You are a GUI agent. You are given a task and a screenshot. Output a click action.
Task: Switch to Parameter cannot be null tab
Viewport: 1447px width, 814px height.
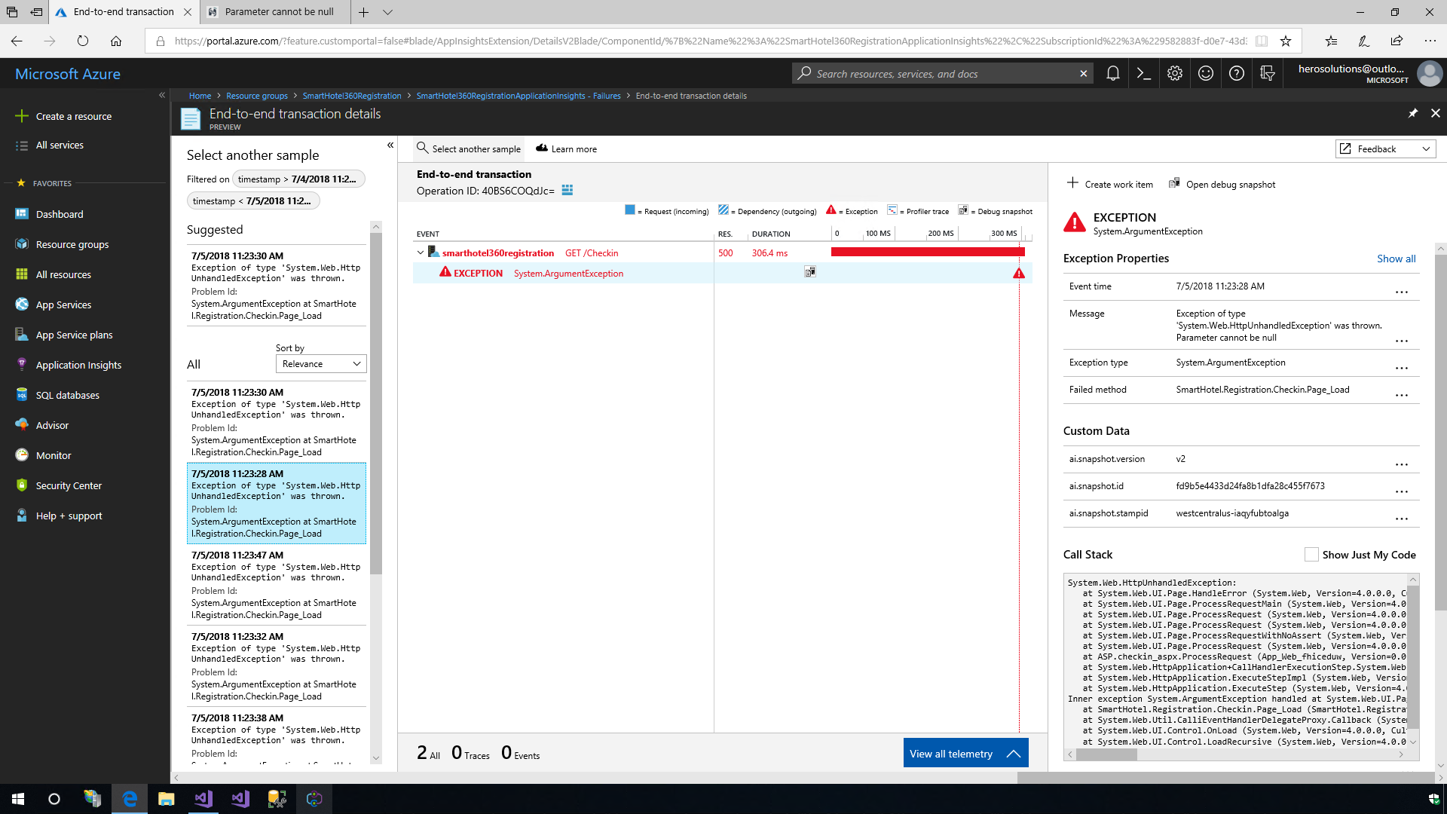pyautogui.click(x=279, y=12)
